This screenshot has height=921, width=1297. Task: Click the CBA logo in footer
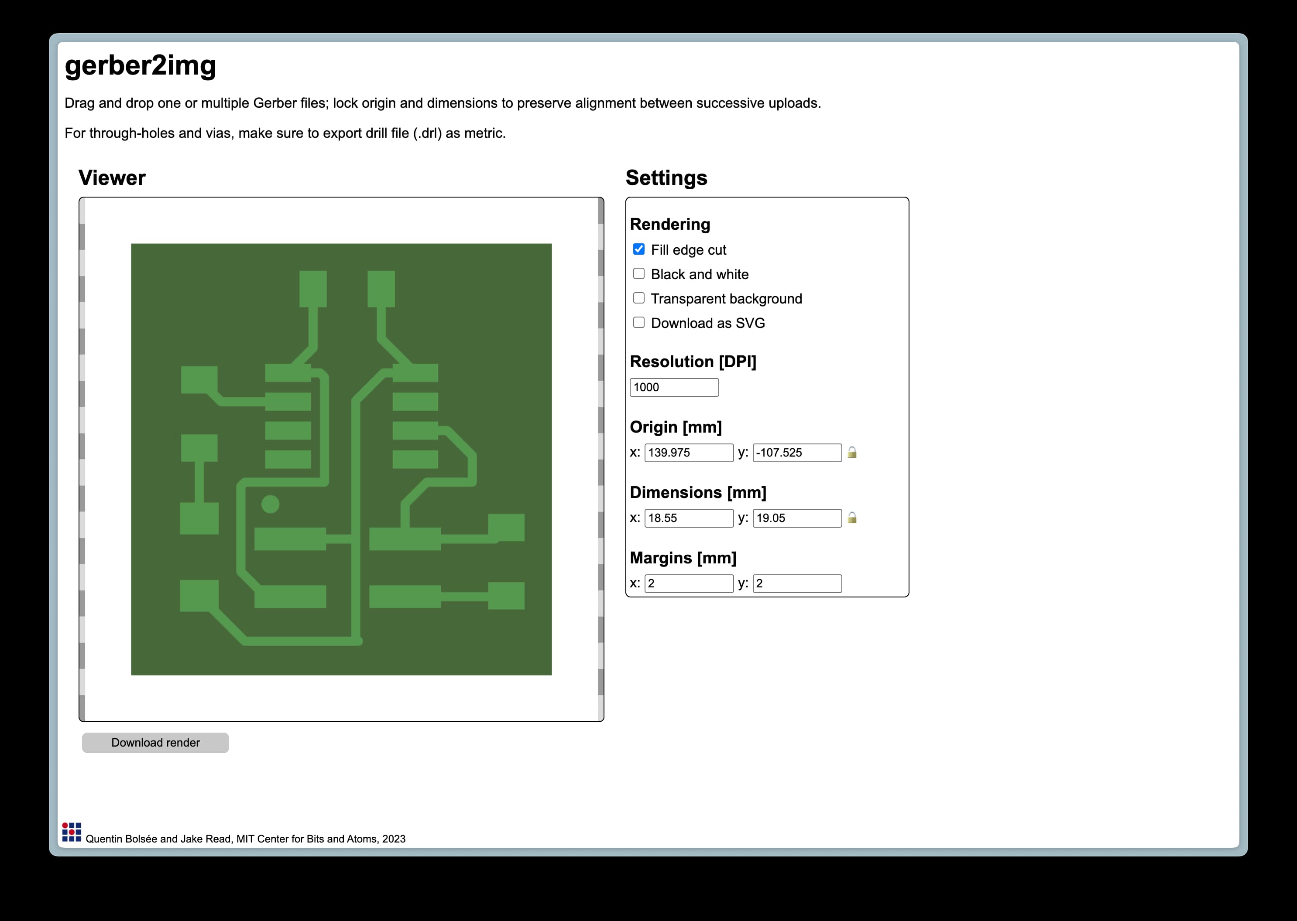click(72, 832)
